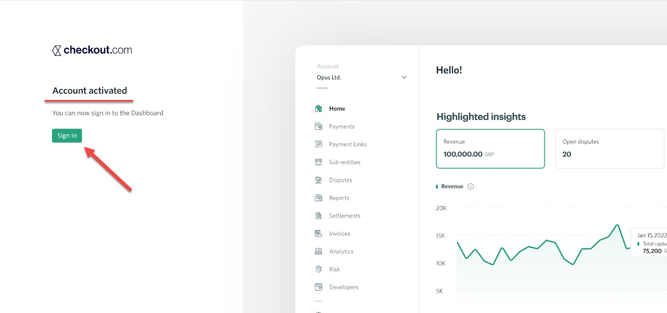
Task: Click the Invoices icon
Action: [318, 234]
